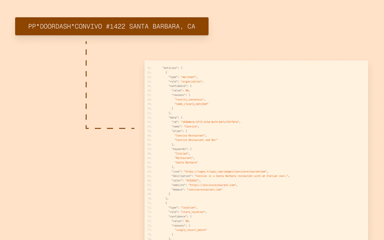Click the "description" key on line 65
Screen dimensions: 384x240
[x=182, y=176]
